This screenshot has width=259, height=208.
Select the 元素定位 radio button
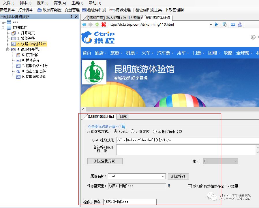[x=132, y=131]
